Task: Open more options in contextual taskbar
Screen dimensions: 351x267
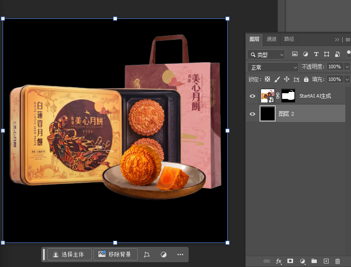Action: click(x=180, y=254)
